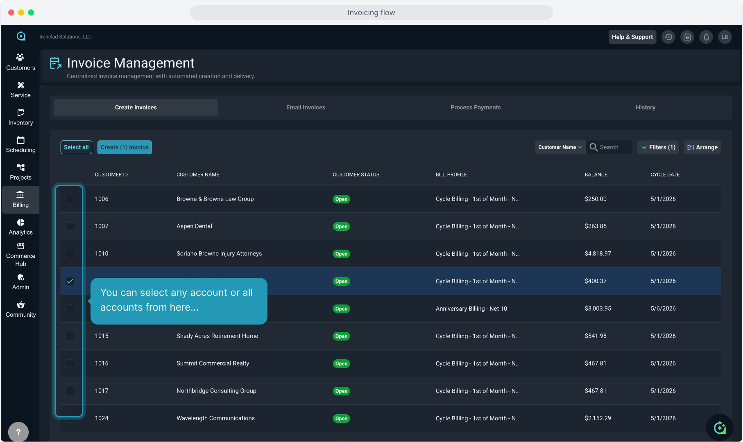The height and width of the screenshot is (442, 743).
Task: Click the Select all button
Action: (x=76, y=147)
